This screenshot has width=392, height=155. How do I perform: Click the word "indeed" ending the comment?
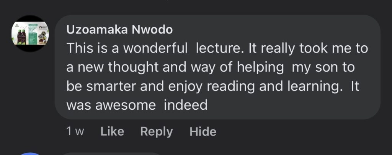pyautogui.click(x=186, y=105)
